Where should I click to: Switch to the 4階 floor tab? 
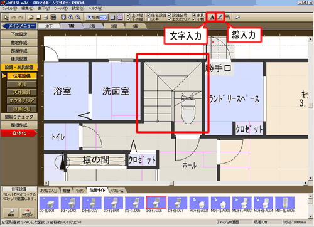136,26
